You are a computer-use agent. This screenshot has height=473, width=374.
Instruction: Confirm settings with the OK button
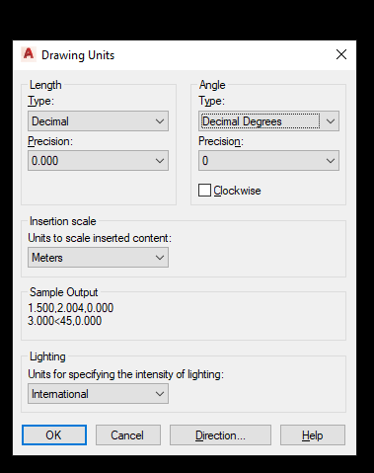[x=54, y=435]
